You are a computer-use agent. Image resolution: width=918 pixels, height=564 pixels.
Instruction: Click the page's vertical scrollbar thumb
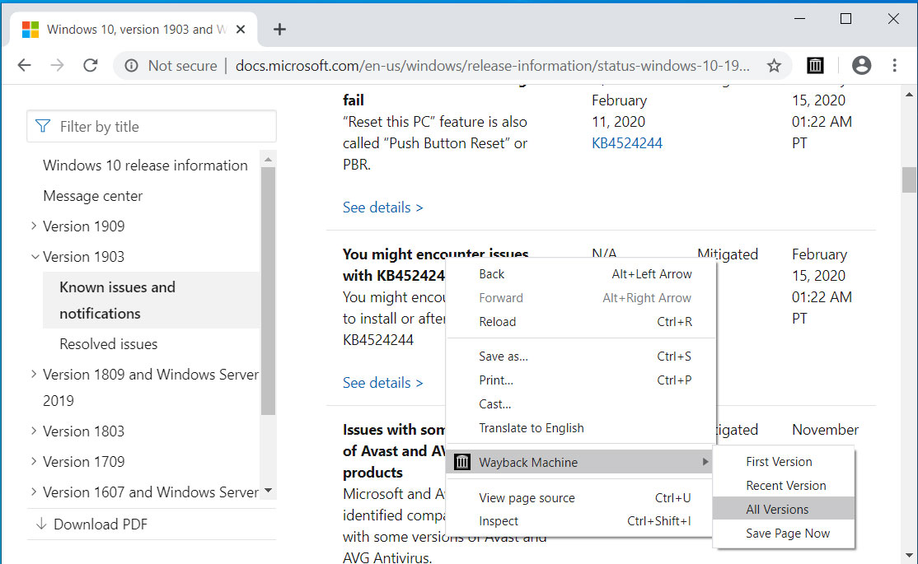(x=909, y=179)
